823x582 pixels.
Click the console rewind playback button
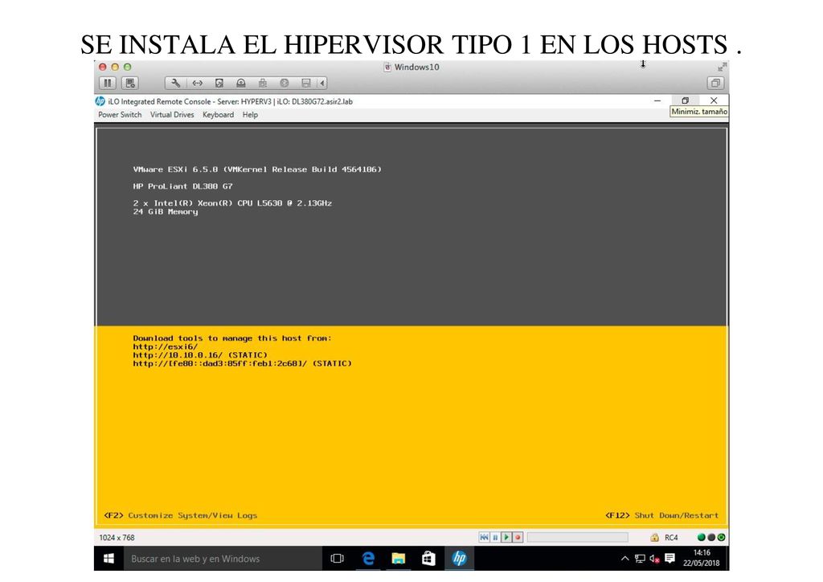(x=484, y=538)
